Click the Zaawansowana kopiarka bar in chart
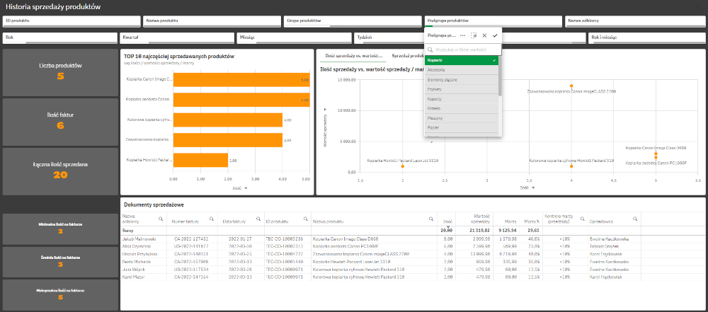Screen dimensions: 708x312 228,140
